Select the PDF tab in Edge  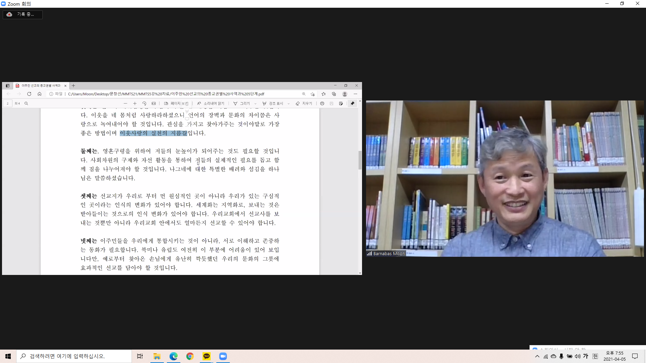pyautogui.click(x=40, y=86)
